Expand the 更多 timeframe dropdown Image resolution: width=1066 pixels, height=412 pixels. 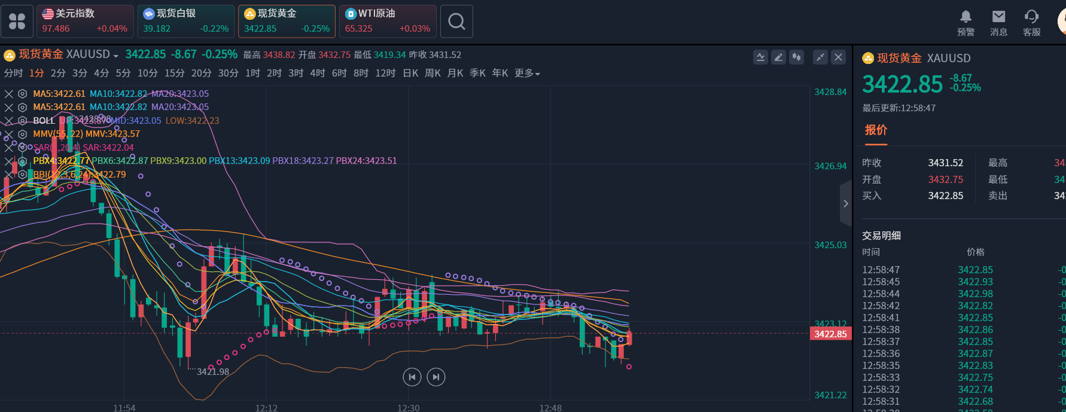527,74
